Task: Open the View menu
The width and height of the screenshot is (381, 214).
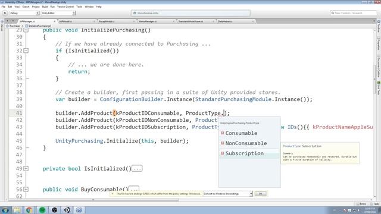Action: click(x=17, y=7)
